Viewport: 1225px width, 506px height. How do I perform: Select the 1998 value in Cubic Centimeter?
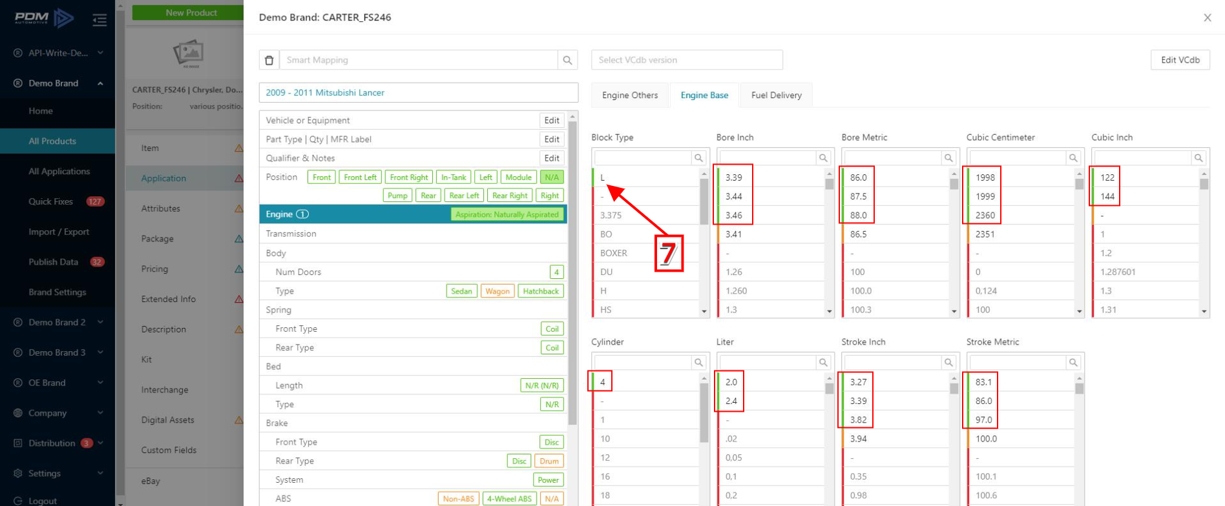coord(1020,177)
